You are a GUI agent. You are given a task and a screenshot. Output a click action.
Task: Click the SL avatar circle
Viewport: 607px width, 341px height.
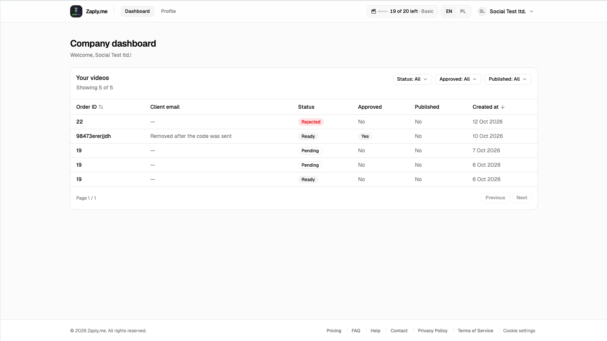click(x=482, y=11)
